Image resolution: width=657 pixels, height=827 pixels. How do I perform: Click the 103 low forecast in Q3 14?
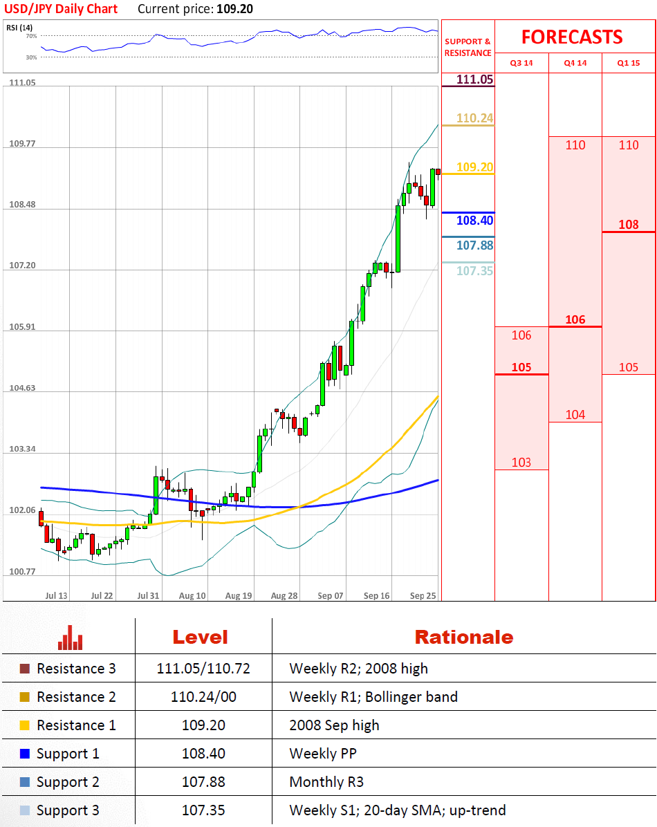(x=521, y=463)
